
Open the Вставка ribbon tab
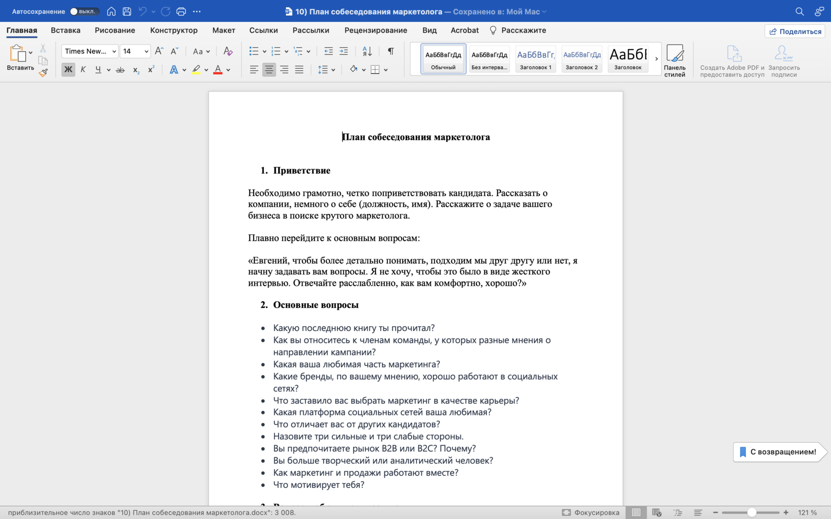pos(65,30)
